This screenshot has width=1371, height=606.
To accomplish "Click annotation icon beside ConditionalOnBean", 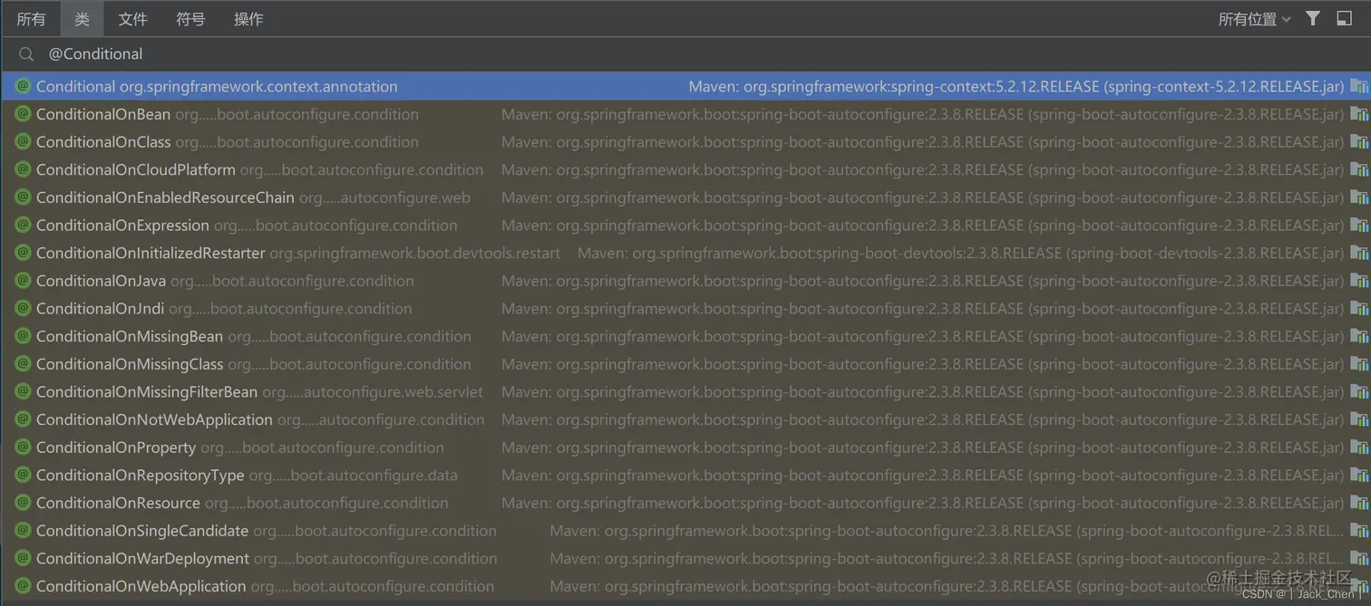I will 23,114.
